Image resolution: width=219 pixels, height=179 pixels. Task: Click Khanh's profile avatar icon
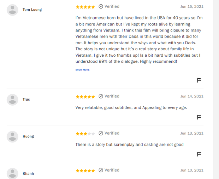point(12,173)
